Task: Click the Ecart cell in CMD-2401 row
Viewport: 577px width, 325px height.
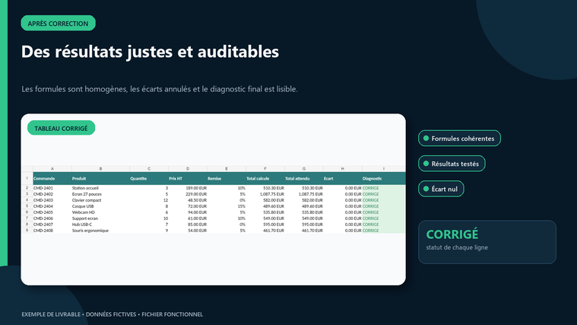Action: [x=343, y=188]
